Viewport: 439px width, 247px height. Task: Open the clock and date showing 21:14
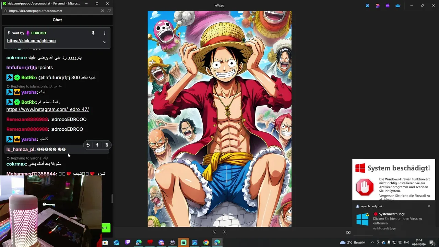[419, 243]
